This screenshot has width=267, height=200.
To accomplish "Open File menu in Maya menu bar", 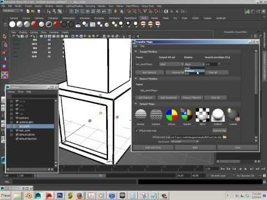I will pyautogui.click(x=3, y=6).
